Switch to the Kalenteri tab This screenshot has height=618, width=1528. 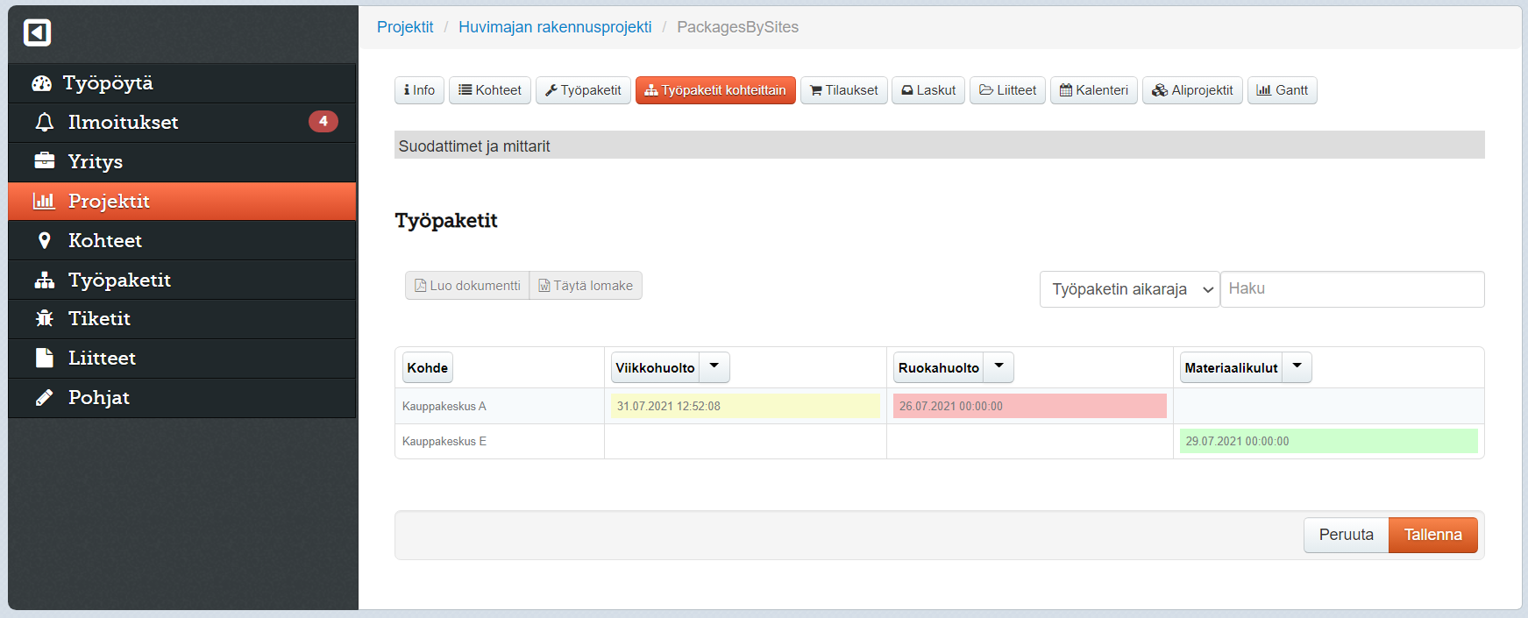[1093, 90]
